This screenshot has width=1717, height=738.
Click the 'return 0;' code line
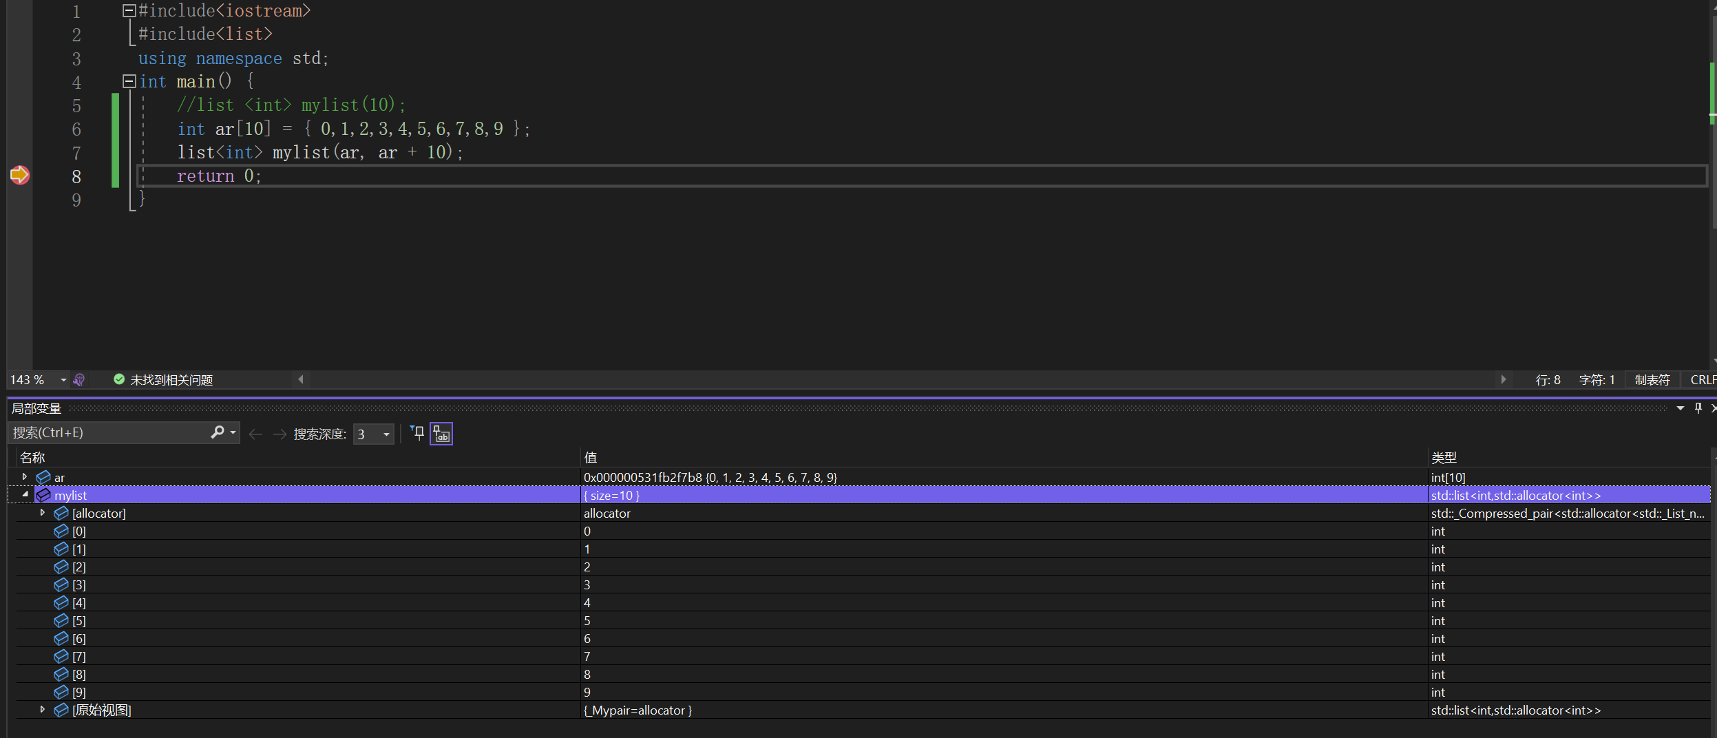[219, 176]
